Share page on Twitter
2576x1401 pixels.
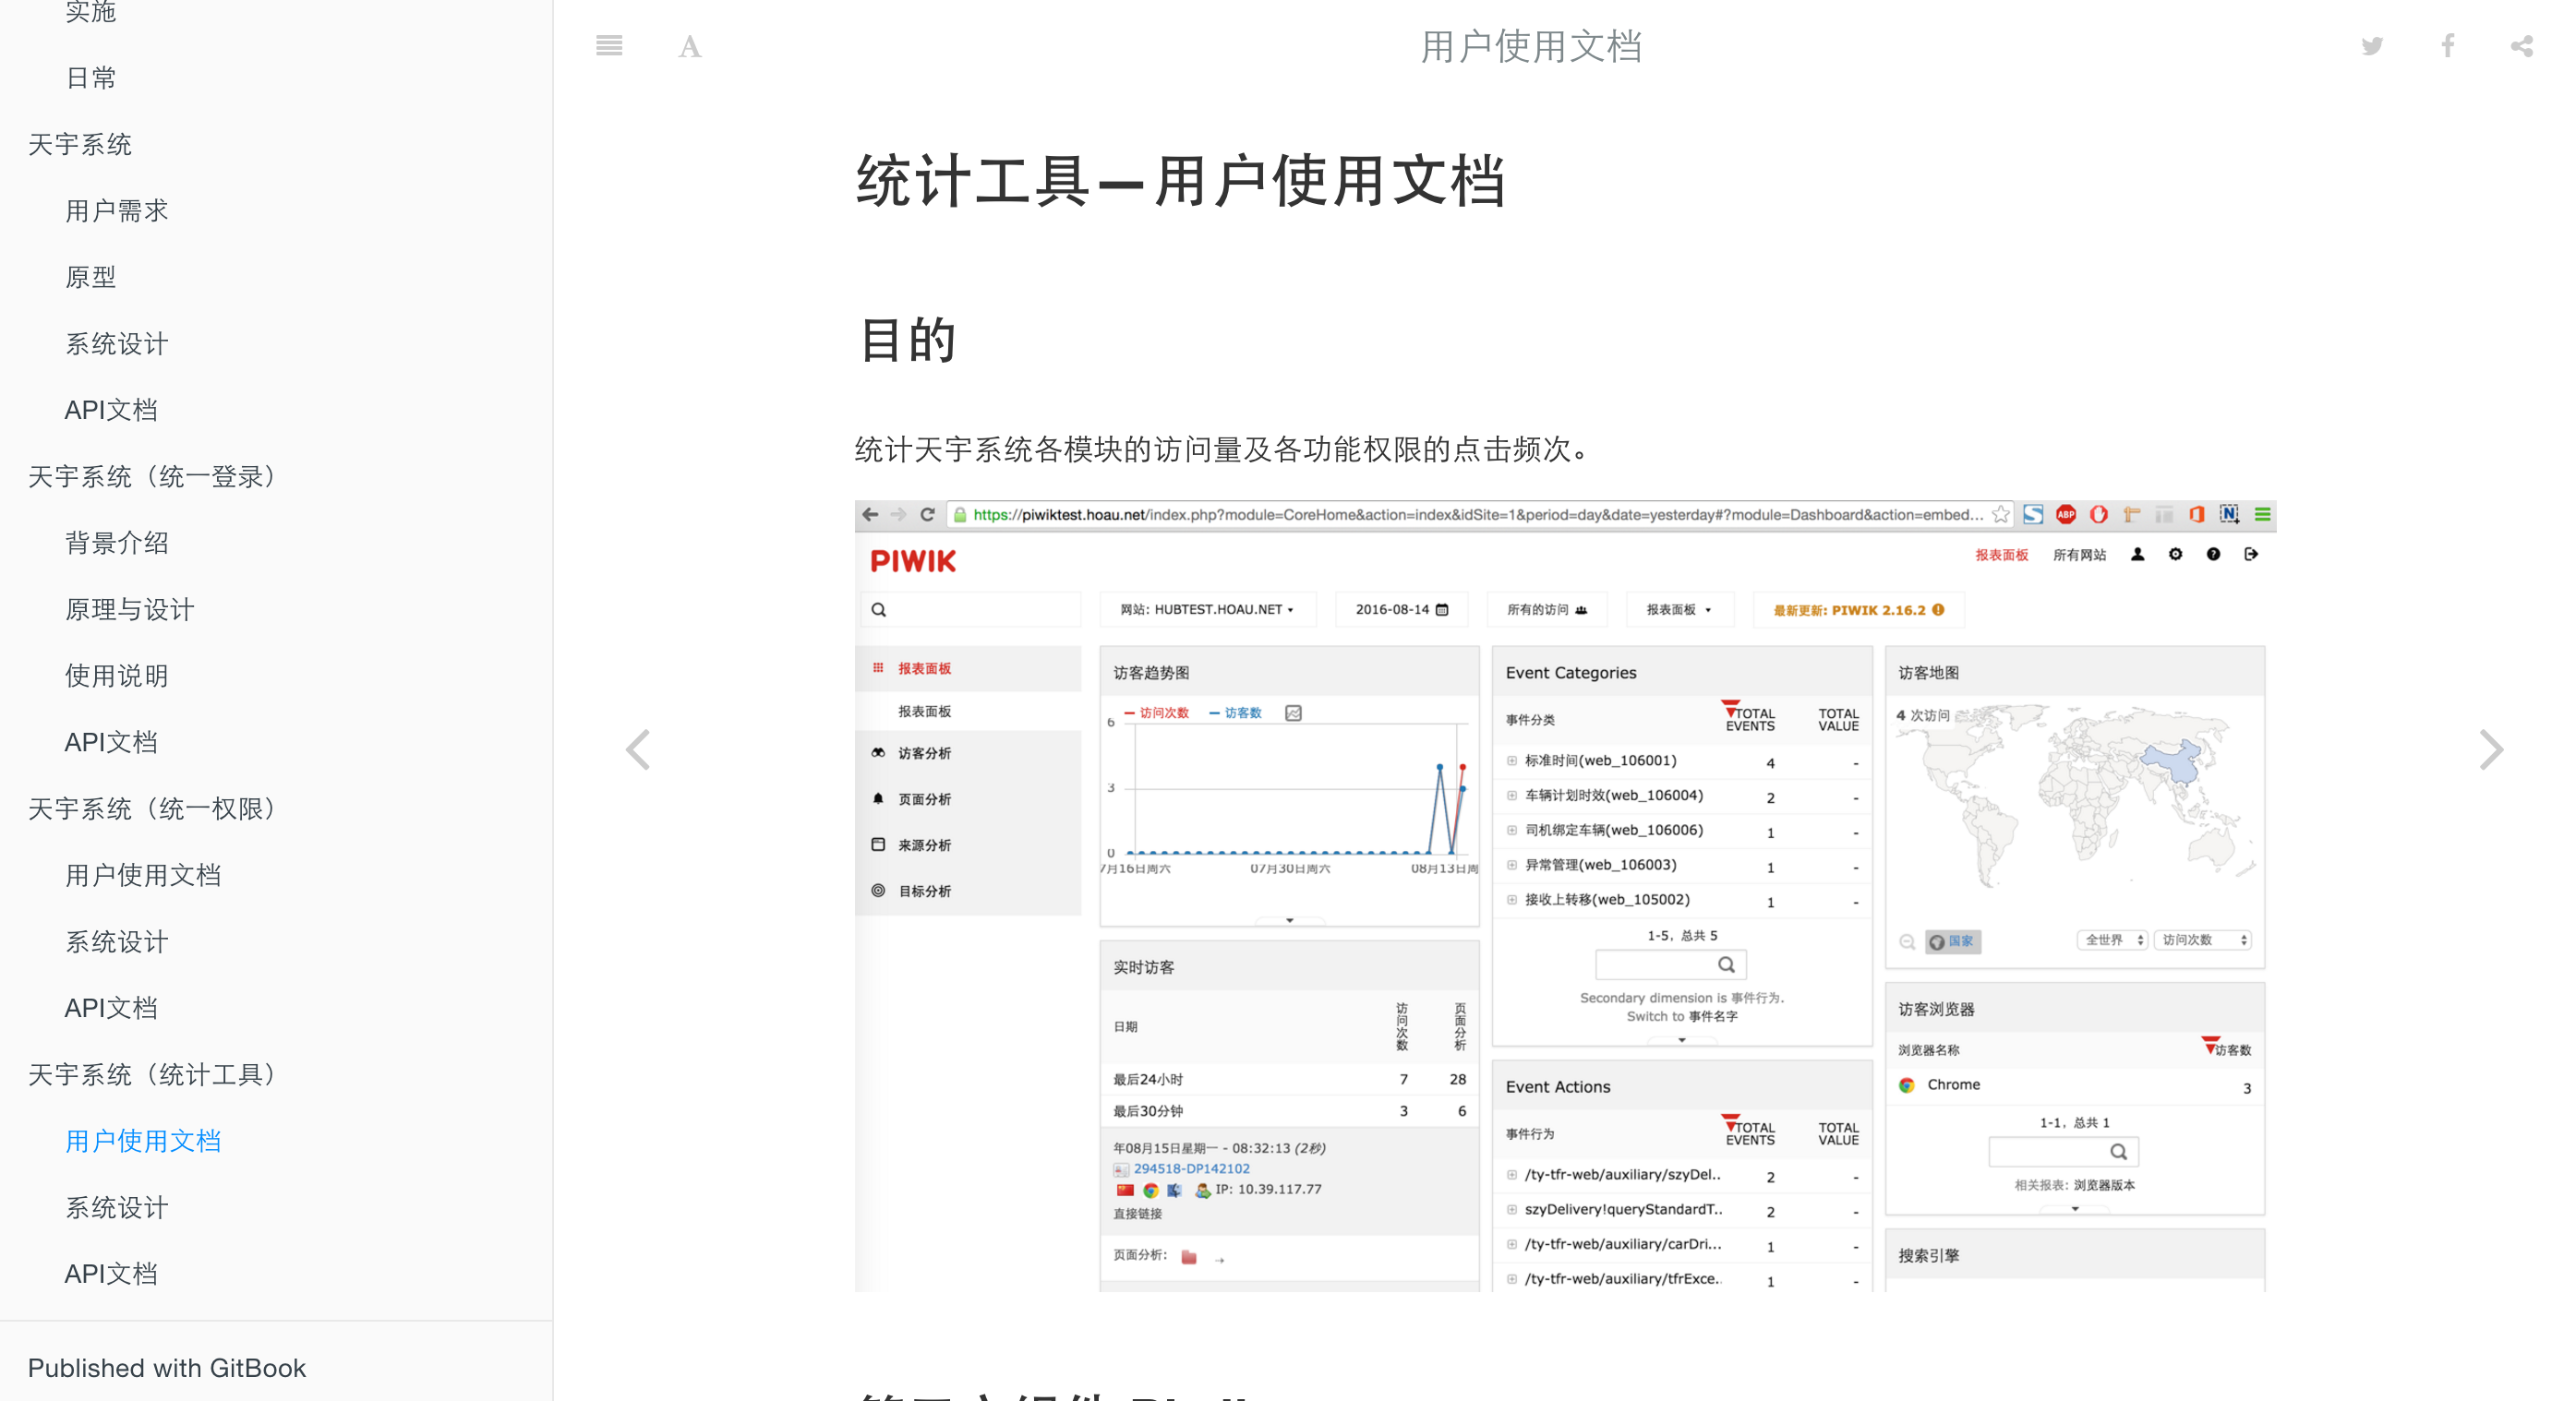(x=2372, y=46)
